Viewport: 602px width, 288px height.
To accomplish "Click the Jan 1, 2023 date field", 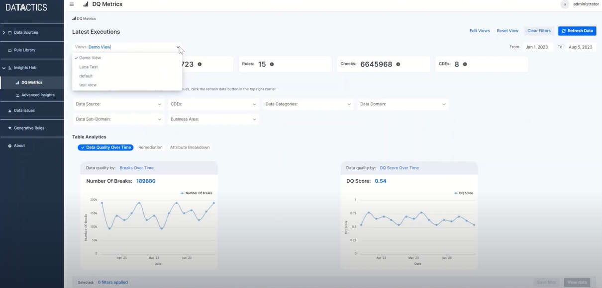I will click(538, 46).
